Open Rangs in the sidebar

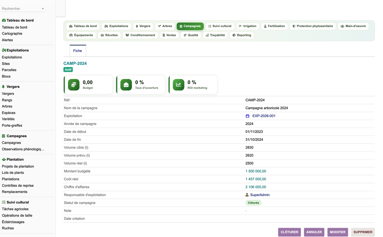point(7,100)
